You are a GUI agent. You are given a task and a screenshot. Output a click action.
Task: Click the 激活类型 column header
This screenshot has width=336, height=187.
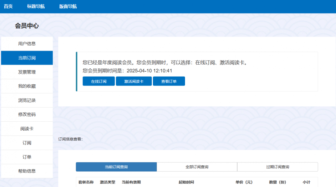tap(107, 182)
